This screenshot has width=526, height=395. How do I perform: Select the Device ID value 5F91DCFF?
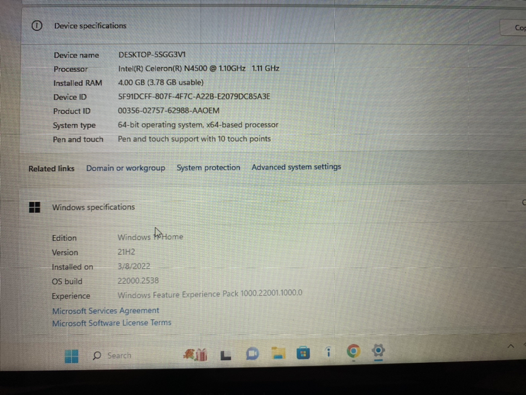194,97
